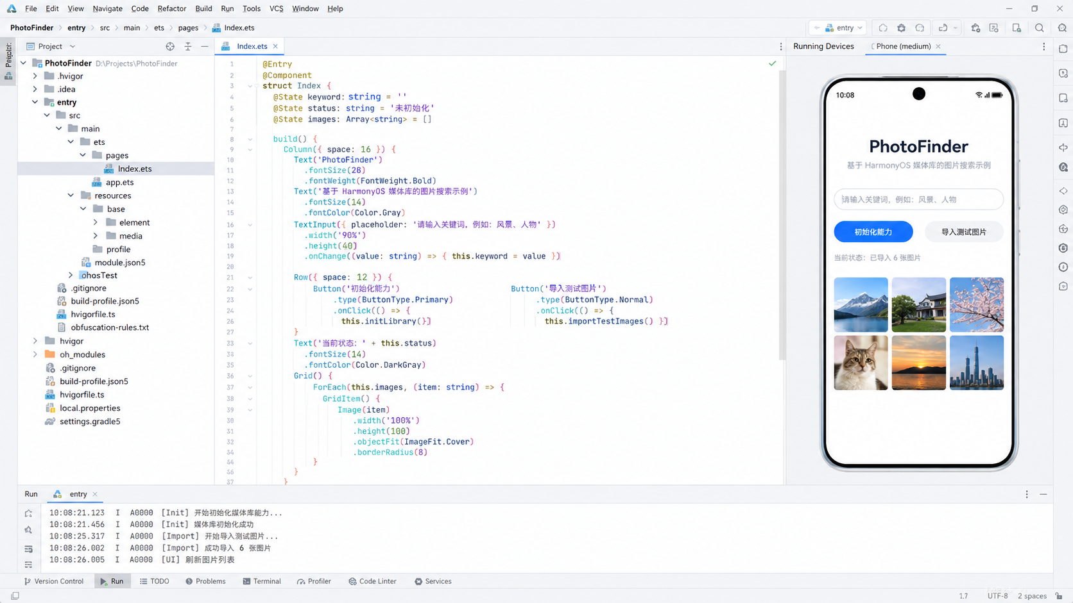Click UTF-8 encoding in status bar
The width and height of the screenshot is (1073, 603).
[998, 596]
